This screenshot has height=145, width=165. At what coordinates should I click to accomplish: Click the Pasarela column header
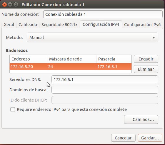click(x=114, y=59)
